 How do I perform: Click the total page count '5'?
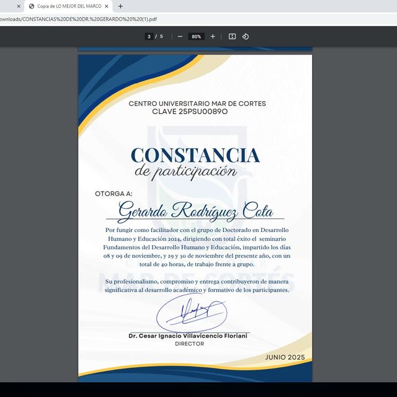pyautogui.click(x=161, y=37)
